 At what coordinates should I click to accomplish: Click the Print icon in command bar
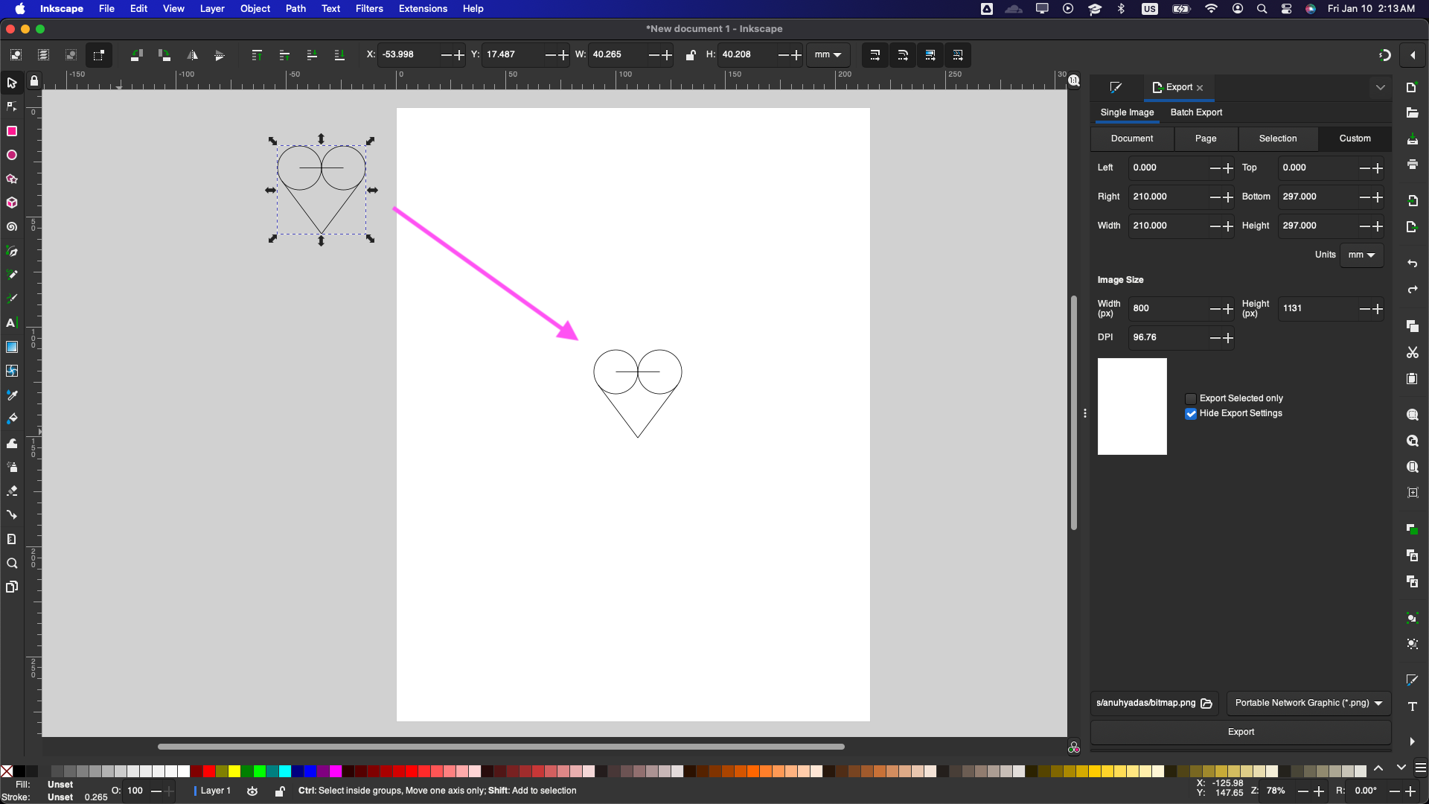pyautogui.click(x=1412, y=164)
